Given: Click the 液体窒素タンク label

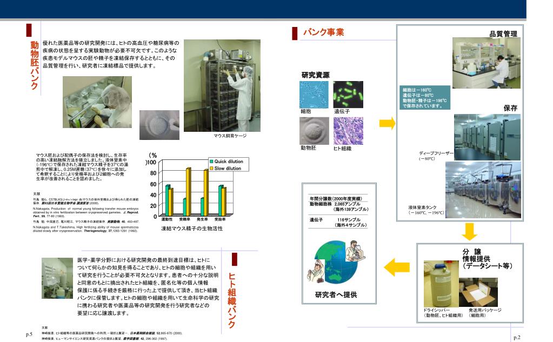Looking at the screenshot, I should point(422,207).
